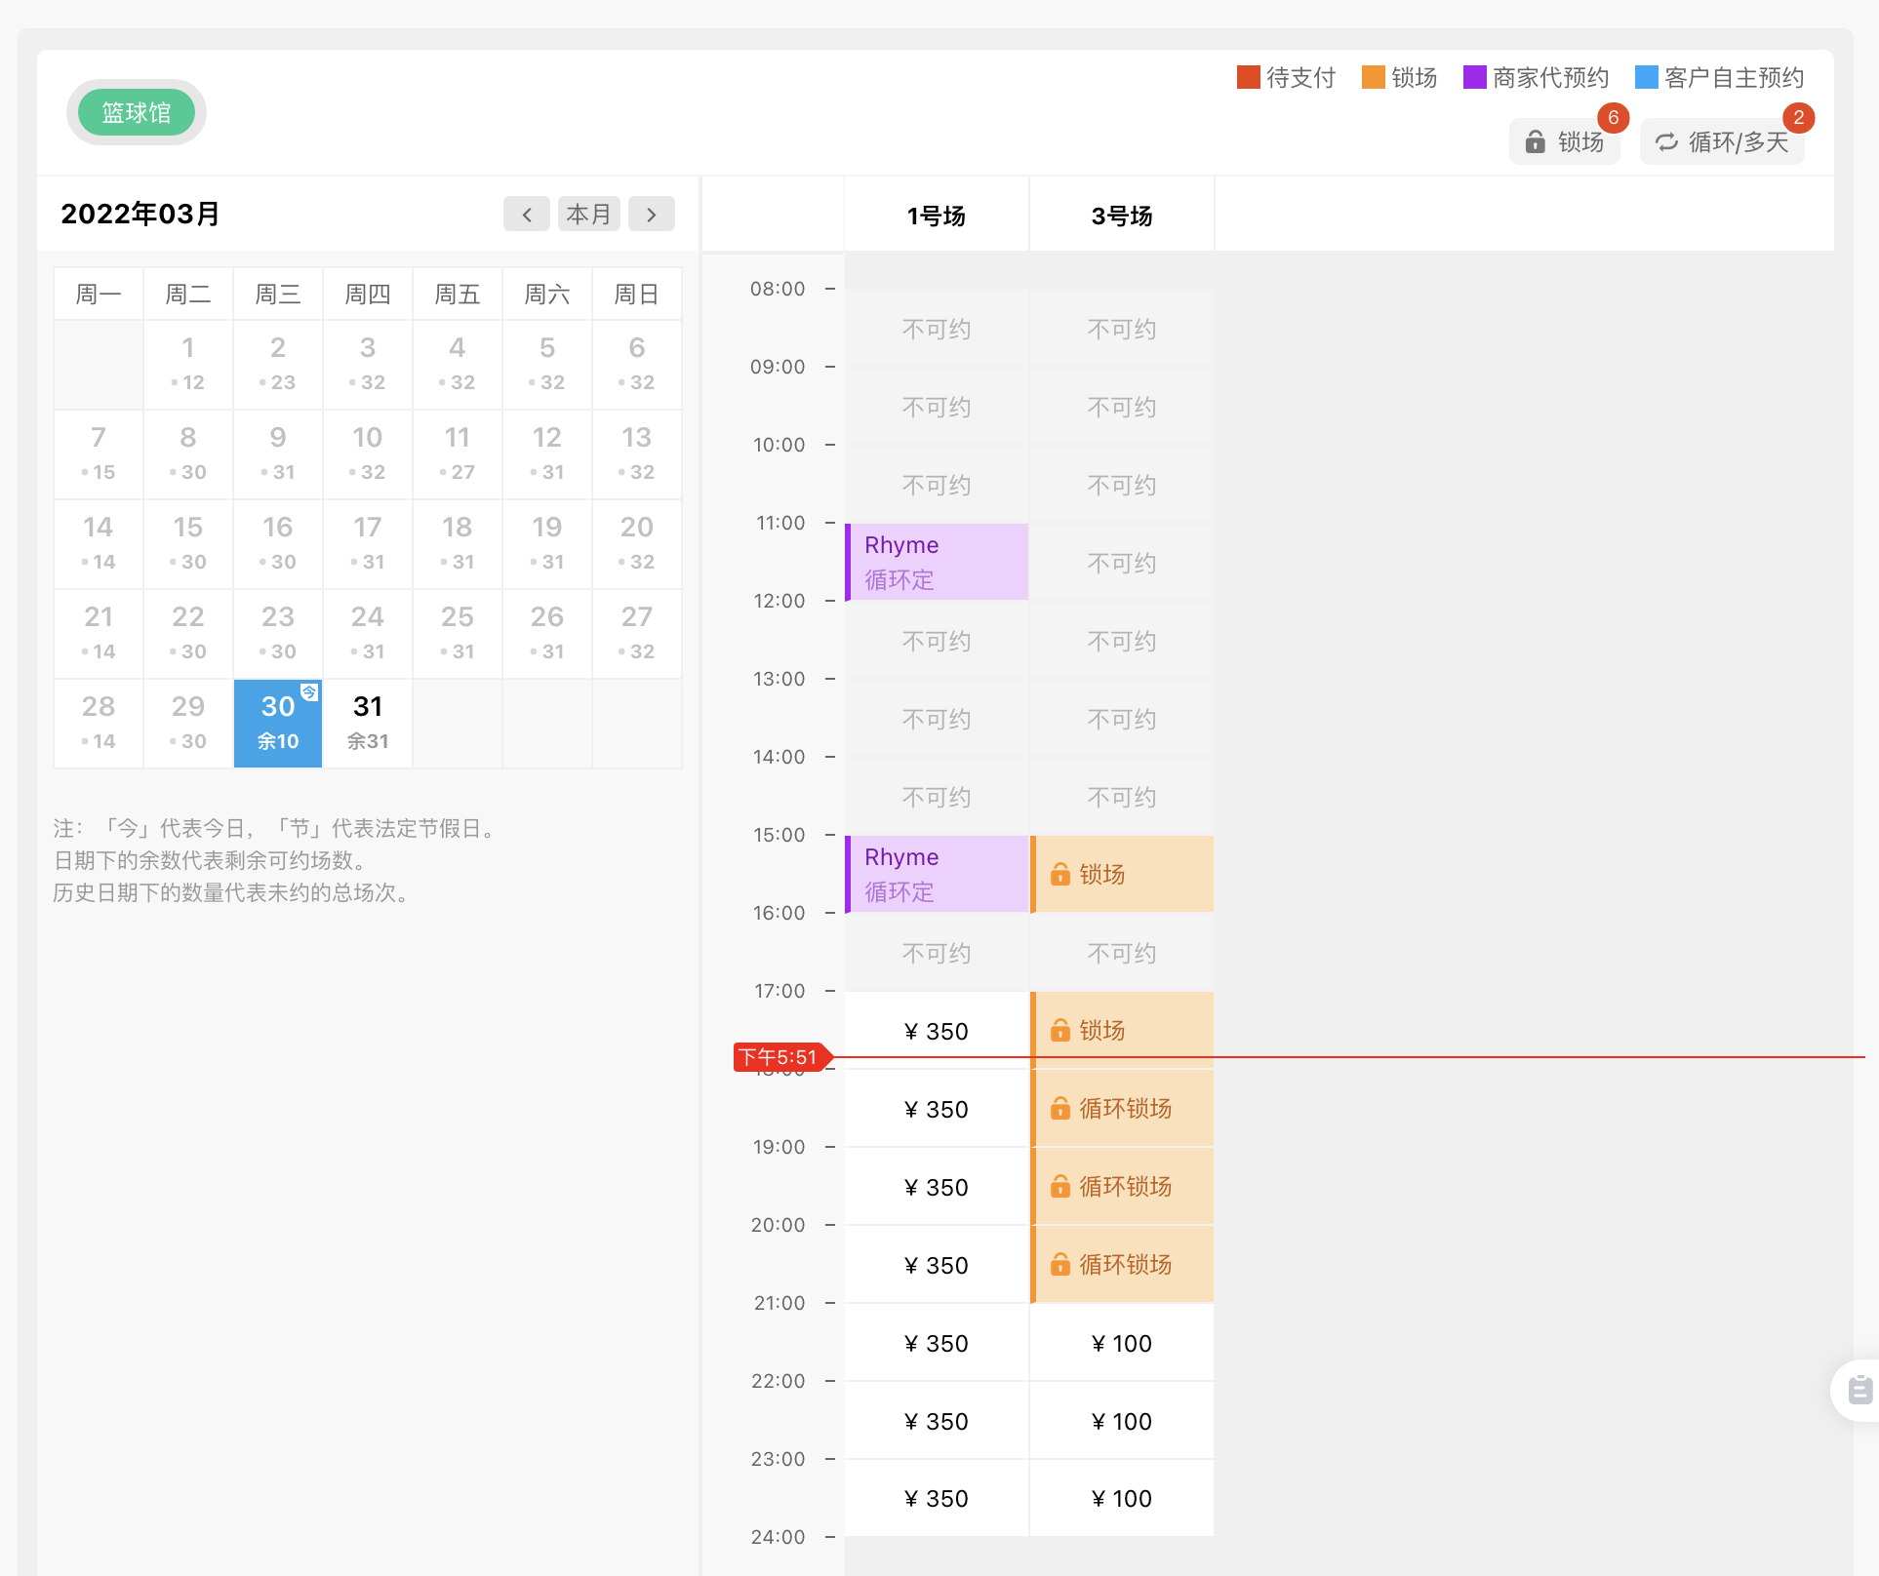
Task: Select March 2 with 23 remaining
Action: (x=278, y=364)
